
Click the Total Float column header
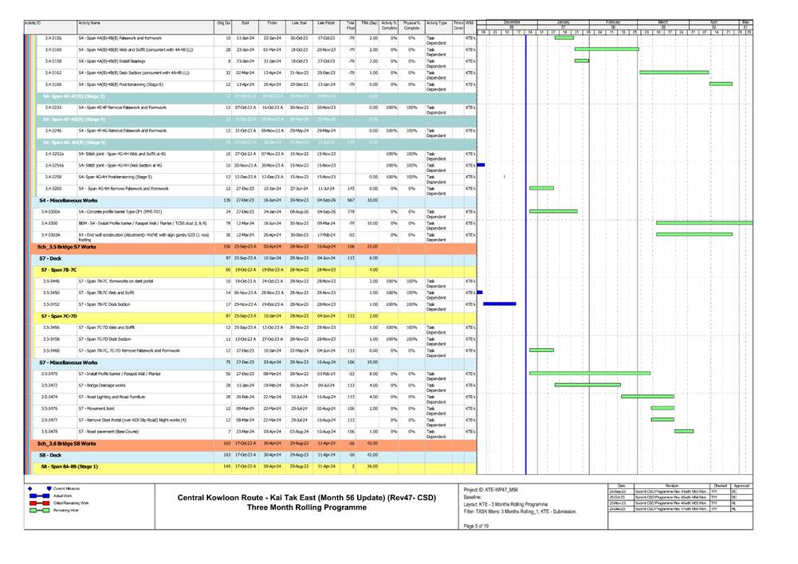351,26
